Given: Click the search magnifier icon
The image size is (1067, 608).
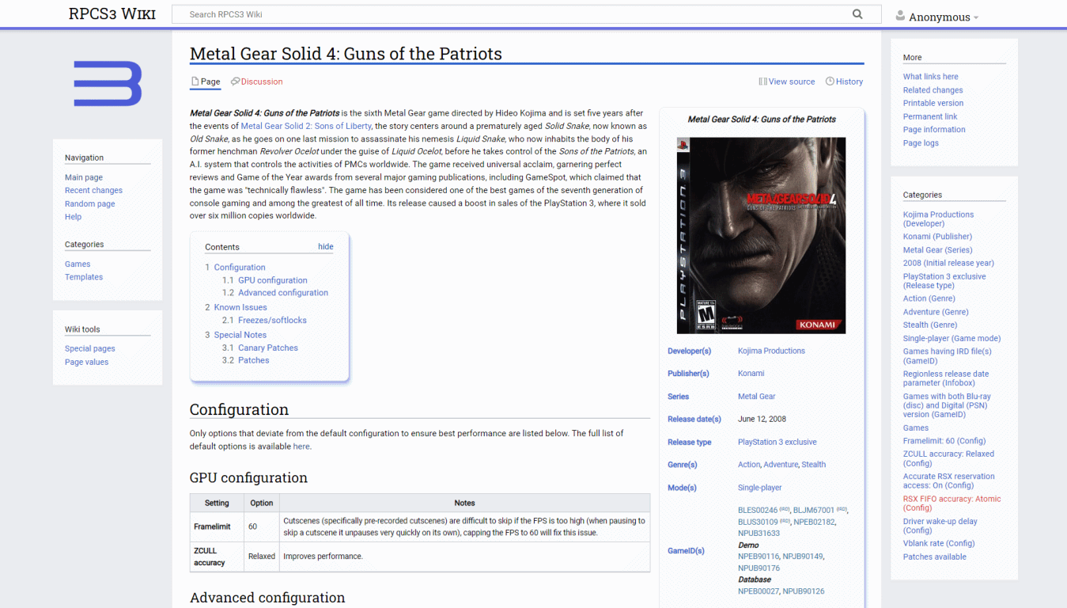Looking at the screenshot, I should [x=857, y=14].
